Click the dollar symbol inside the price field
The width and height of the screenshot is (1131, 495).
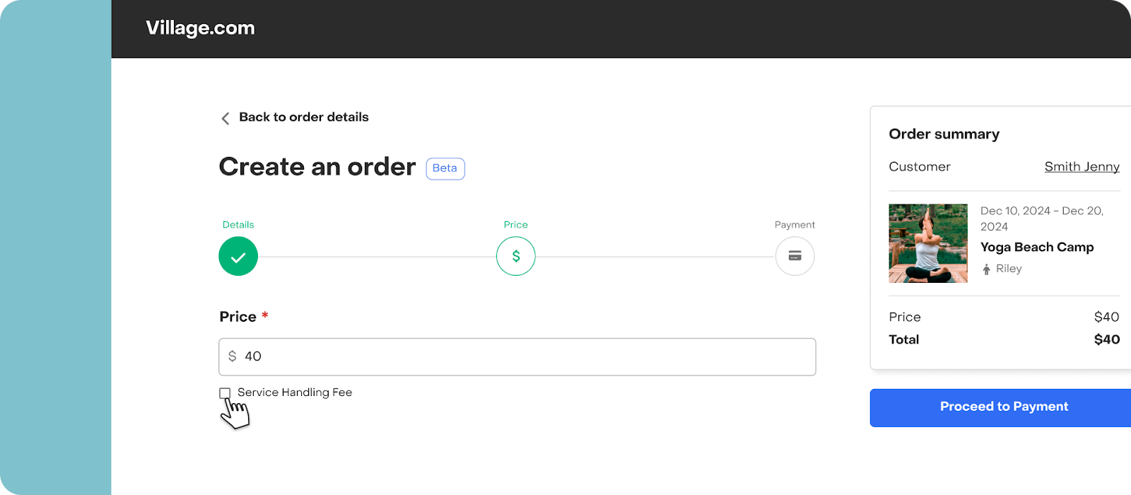(x=232, y=356)
